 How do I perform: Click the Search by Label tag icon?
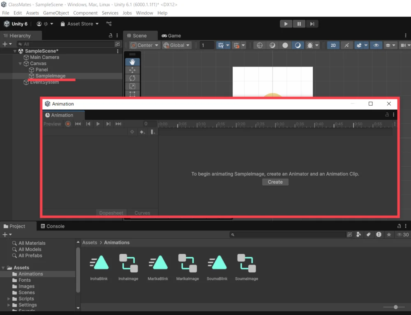(369, 235)
